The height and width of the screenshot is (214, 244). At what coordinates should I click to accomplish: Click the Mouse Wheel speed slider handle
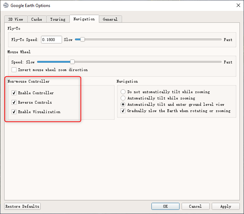[72, 62]
